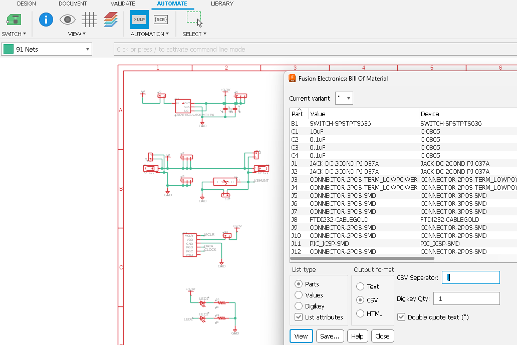Click the command line input box

coord(315,50)
